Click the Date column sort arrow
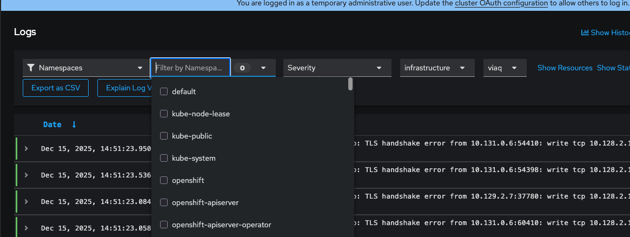The width and height of the screenshot is (630, 237). [x=74, y=124]
